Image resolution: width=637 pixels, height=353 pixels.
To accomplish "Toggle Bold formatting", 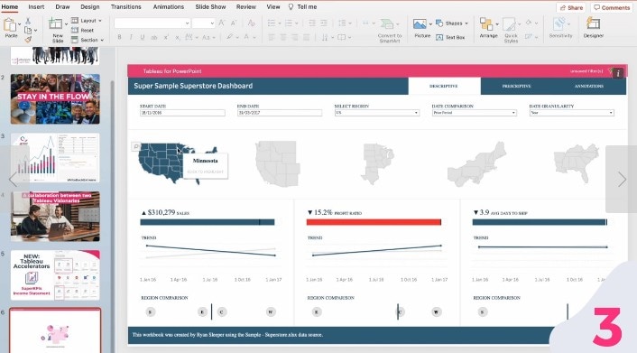I will tap(119, 37).
